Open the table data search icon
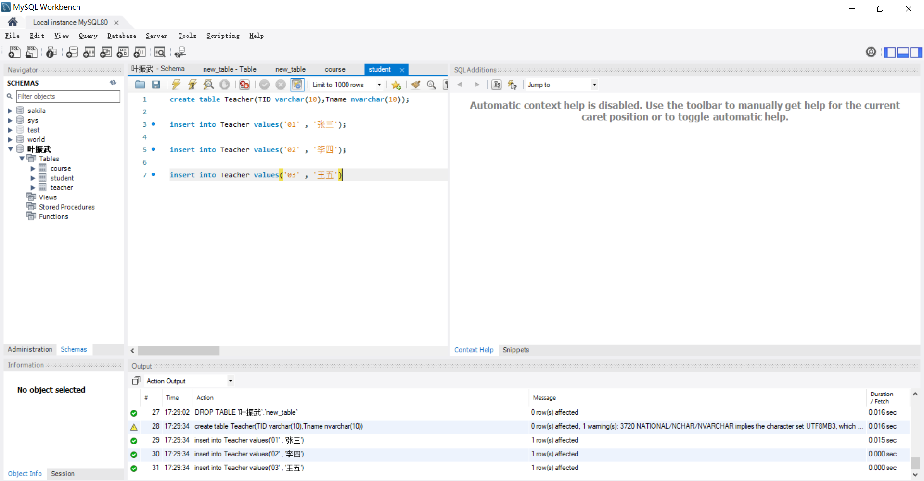The image size is (924, 481). point(160,52)
